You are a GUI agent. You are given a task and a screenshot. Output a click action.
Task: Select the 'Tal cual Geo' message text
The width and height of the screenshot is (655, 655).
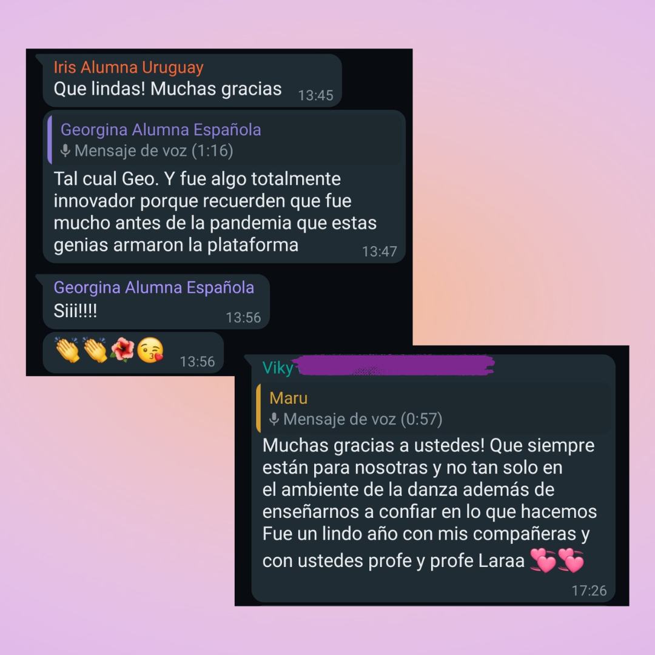tap(215, 212)
